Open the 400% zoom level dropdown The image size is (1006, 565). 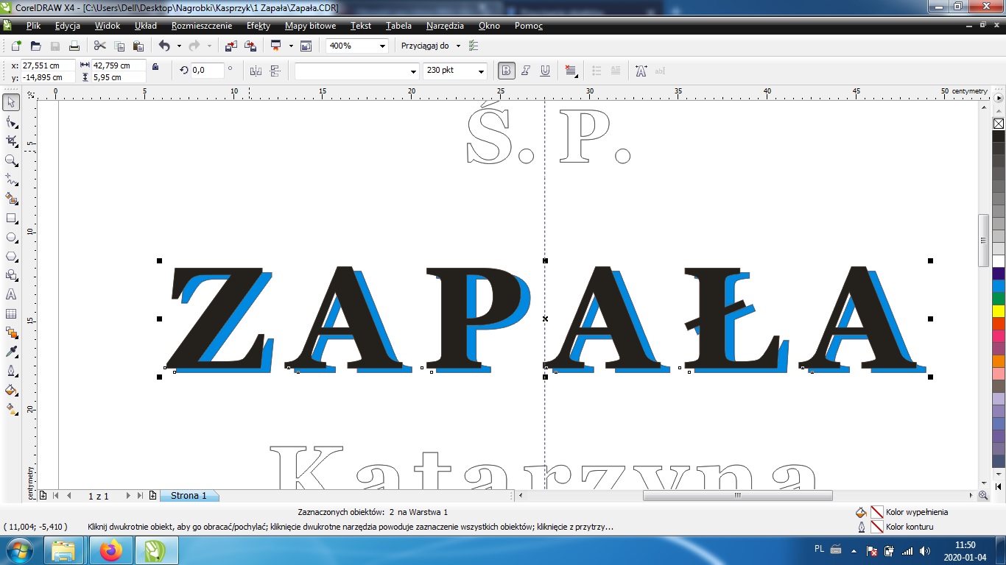(382, 46)
